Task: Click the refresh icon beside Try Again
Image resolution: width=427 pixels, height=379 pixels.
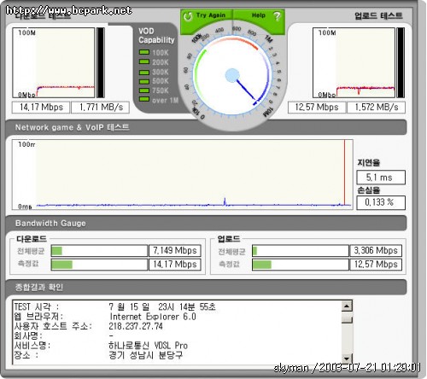Action: tap(188, 16)
